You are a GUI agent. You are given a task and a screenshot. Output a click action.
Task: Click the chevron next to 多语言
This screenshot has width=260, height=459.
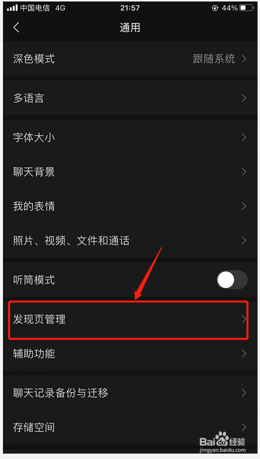[244, 98]
